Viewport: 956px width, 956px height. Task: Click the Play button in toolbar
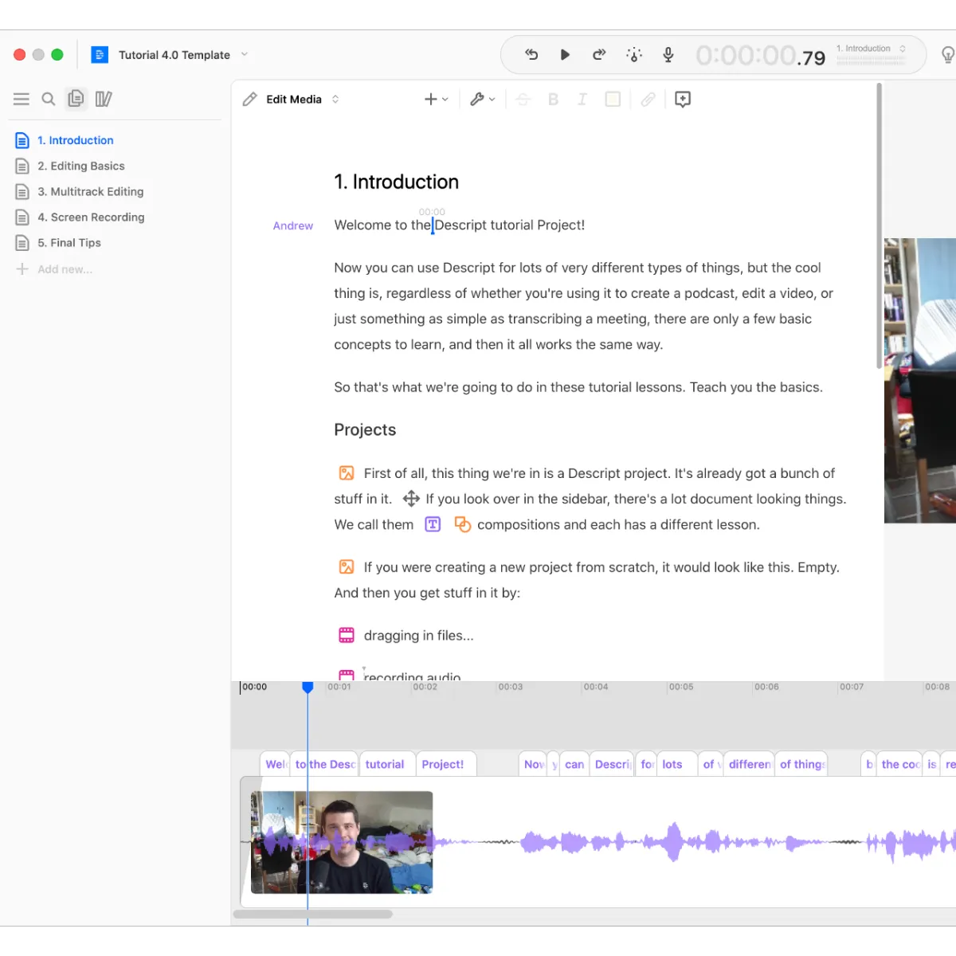click(565, 55)
